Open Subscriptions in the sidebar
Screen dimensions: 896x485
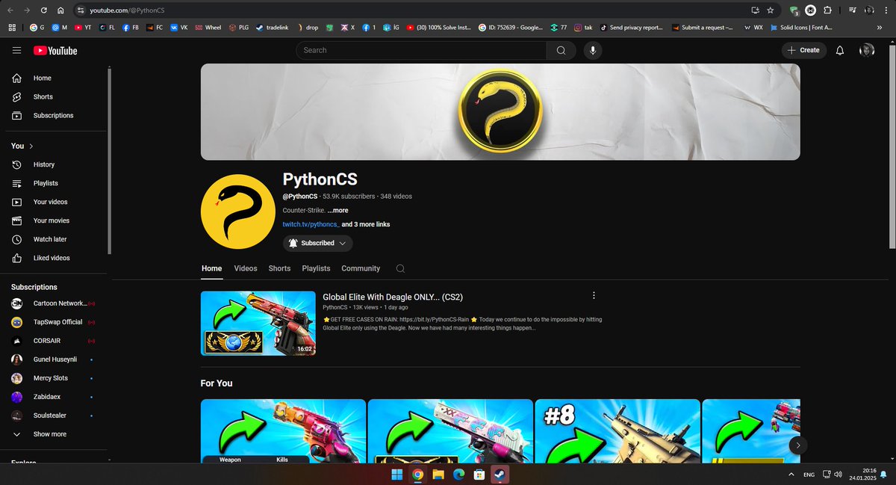tap(55, 115)
